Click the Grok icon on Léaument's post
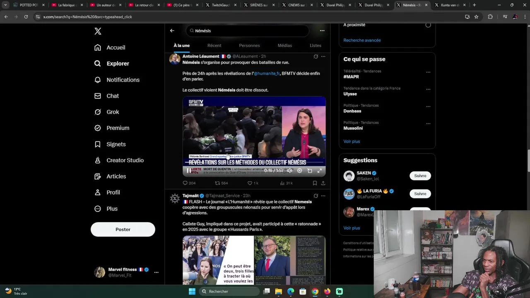This screenshot has height=298, width=530. (316, 56)
